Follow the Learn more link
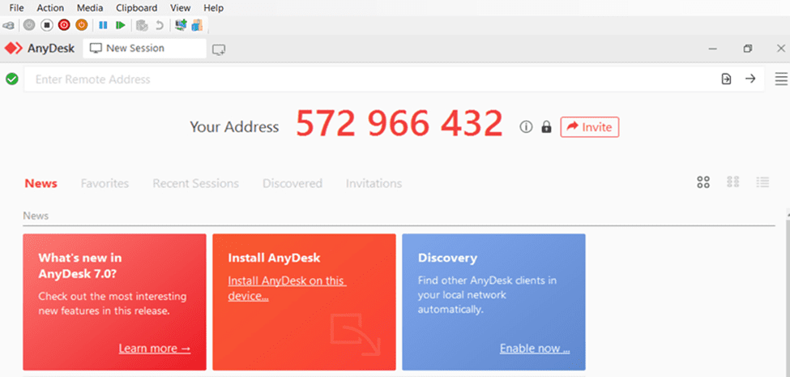The image size is (790, 377). point(155,349)
